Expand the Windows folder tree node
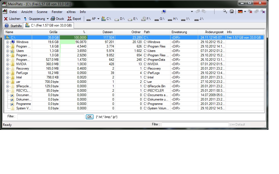279x174 pixels. 7,42
